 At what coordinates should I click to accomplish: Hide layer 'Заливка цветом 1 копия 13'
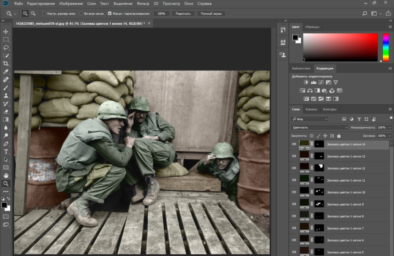(294, 156)
